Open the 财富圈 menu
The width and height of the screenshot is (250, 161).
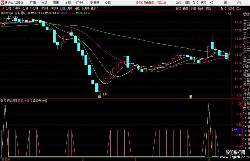pos(95,3)
